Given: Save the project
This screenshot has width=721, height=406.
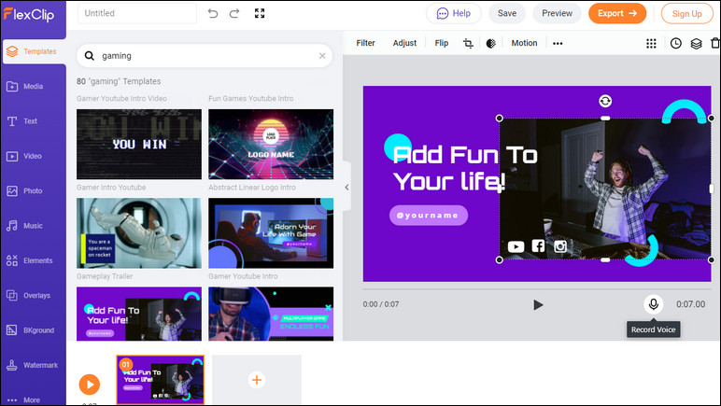Looking at the screenshot, I should pyautogui.click(x=507, y=13).
